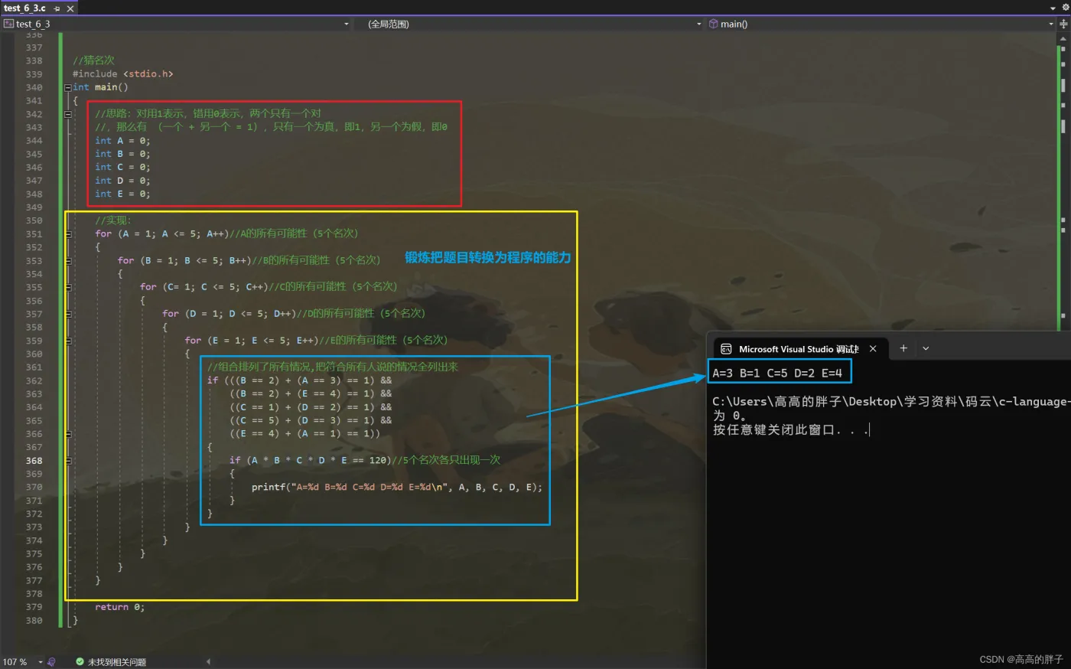Click the printf statement on line 370
Screen dimensions: 1071x669
[x=397, y=488]
